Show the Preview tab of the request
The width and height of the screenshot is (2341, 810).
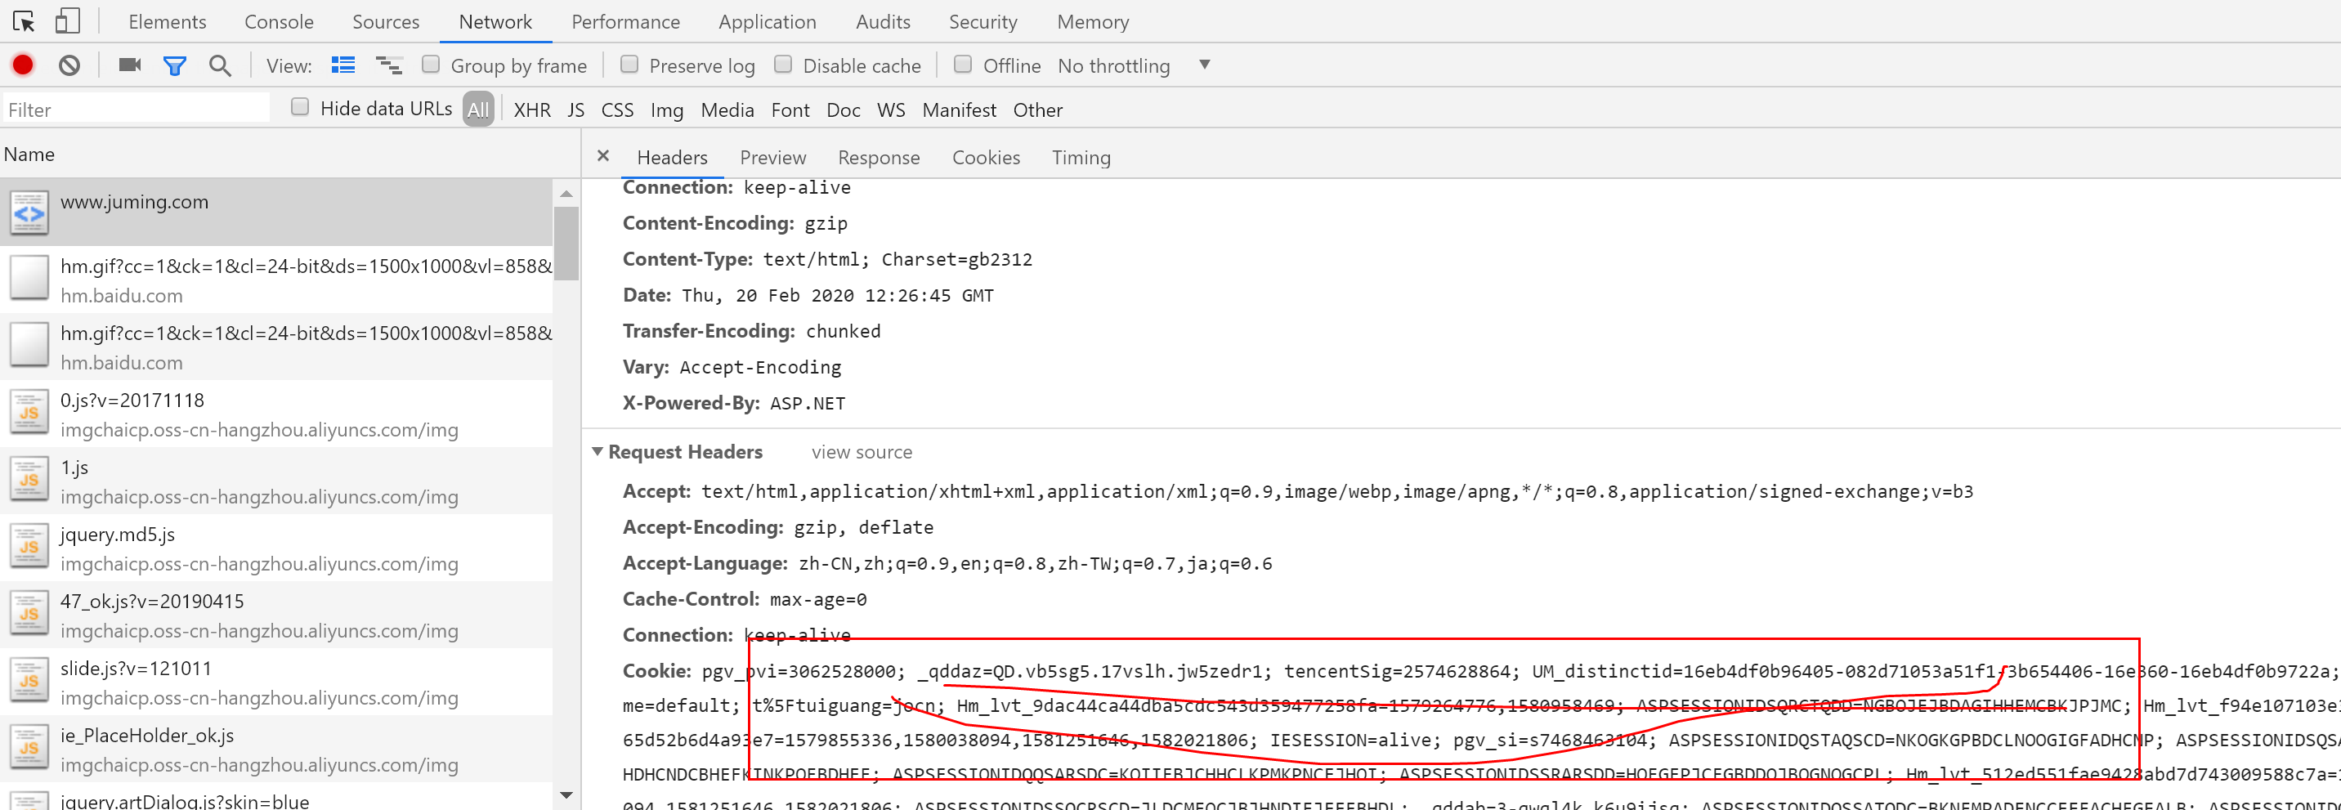[772, 157]
